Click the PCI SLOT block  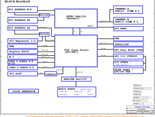[x=23, y=74]
